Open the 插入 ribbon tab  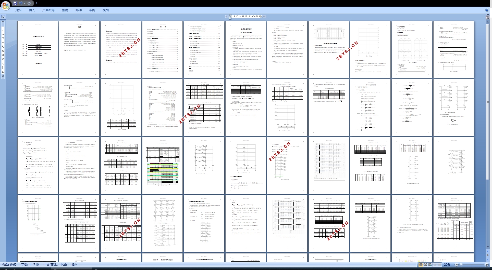pos(32,10)
